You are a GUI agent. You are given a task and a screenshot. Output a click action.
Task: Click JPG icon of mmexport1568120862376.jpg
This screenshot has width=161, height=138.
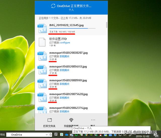point(42,110)
